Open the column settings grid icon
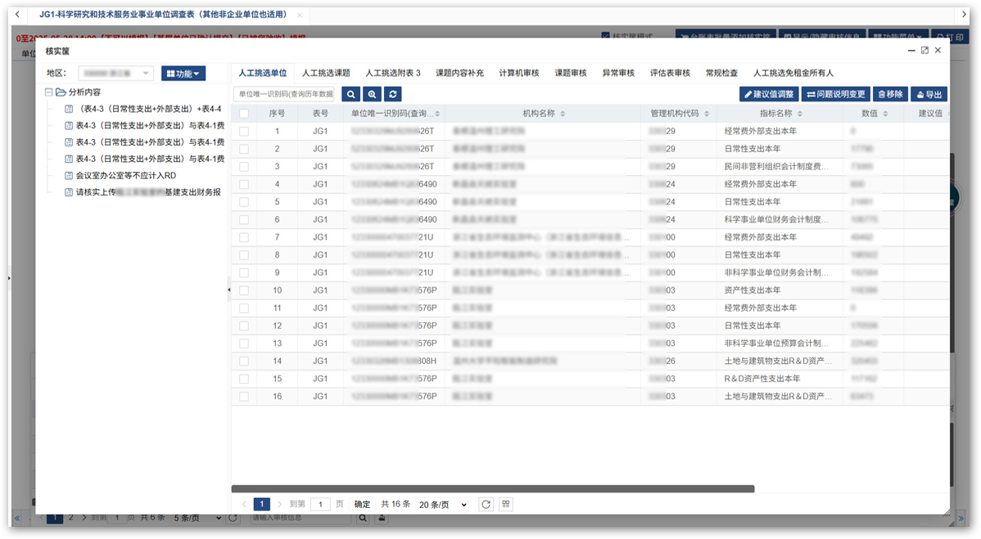The image size is (981, 539). (506, 505)
